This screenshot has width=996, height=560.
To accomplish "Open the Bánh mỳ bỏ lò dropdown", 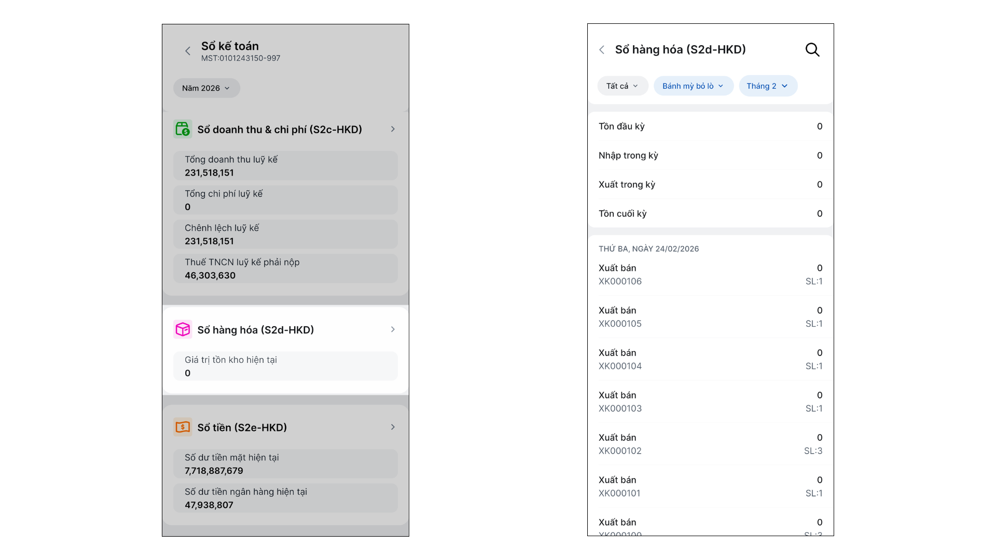I will [693, 86].
